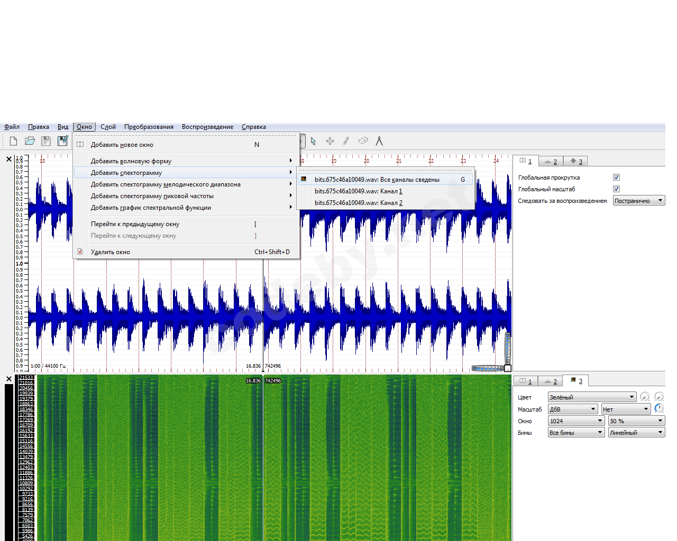The height and width of the screenshot is (541, 677).
Task: Open the Справка menu in menu bar
Action: 254,127
